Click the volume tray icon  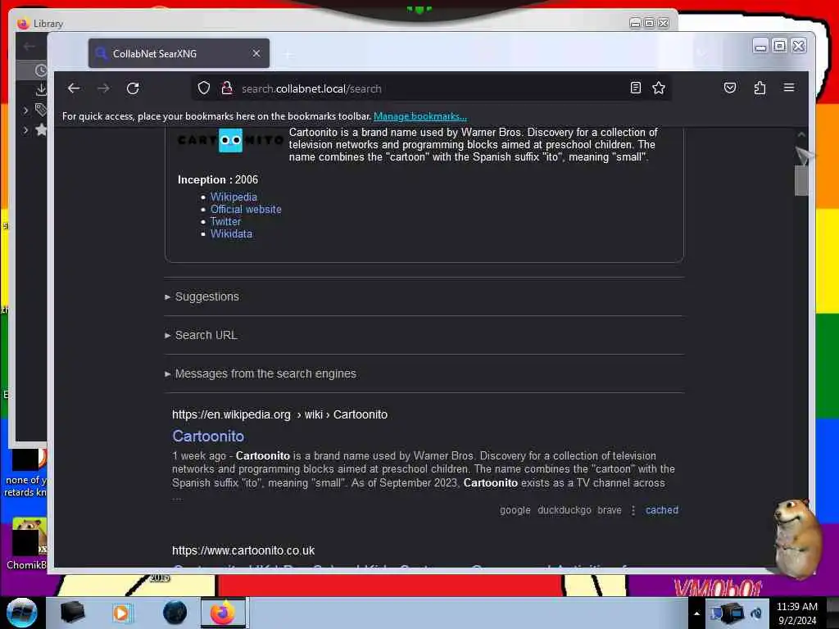coord(756,613)
